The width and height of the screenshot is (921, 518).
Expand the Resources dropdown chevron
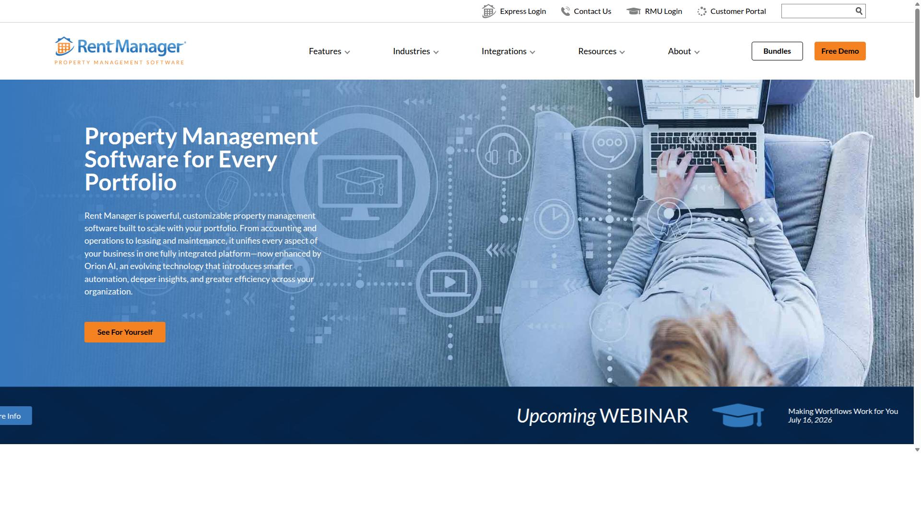pos(622,52)
